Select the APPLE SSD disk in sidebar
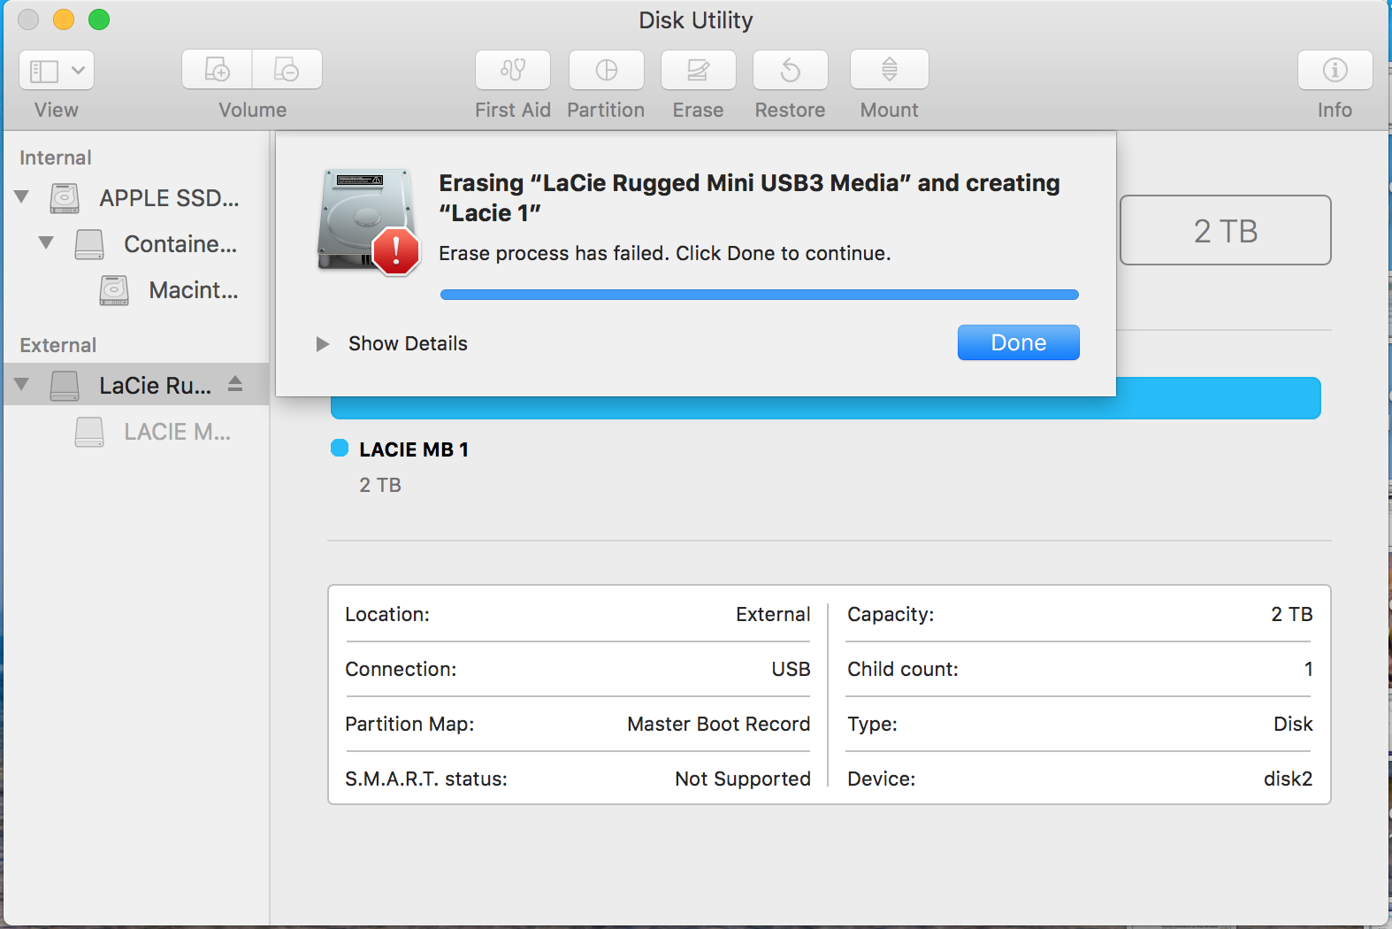 (134, 198)
